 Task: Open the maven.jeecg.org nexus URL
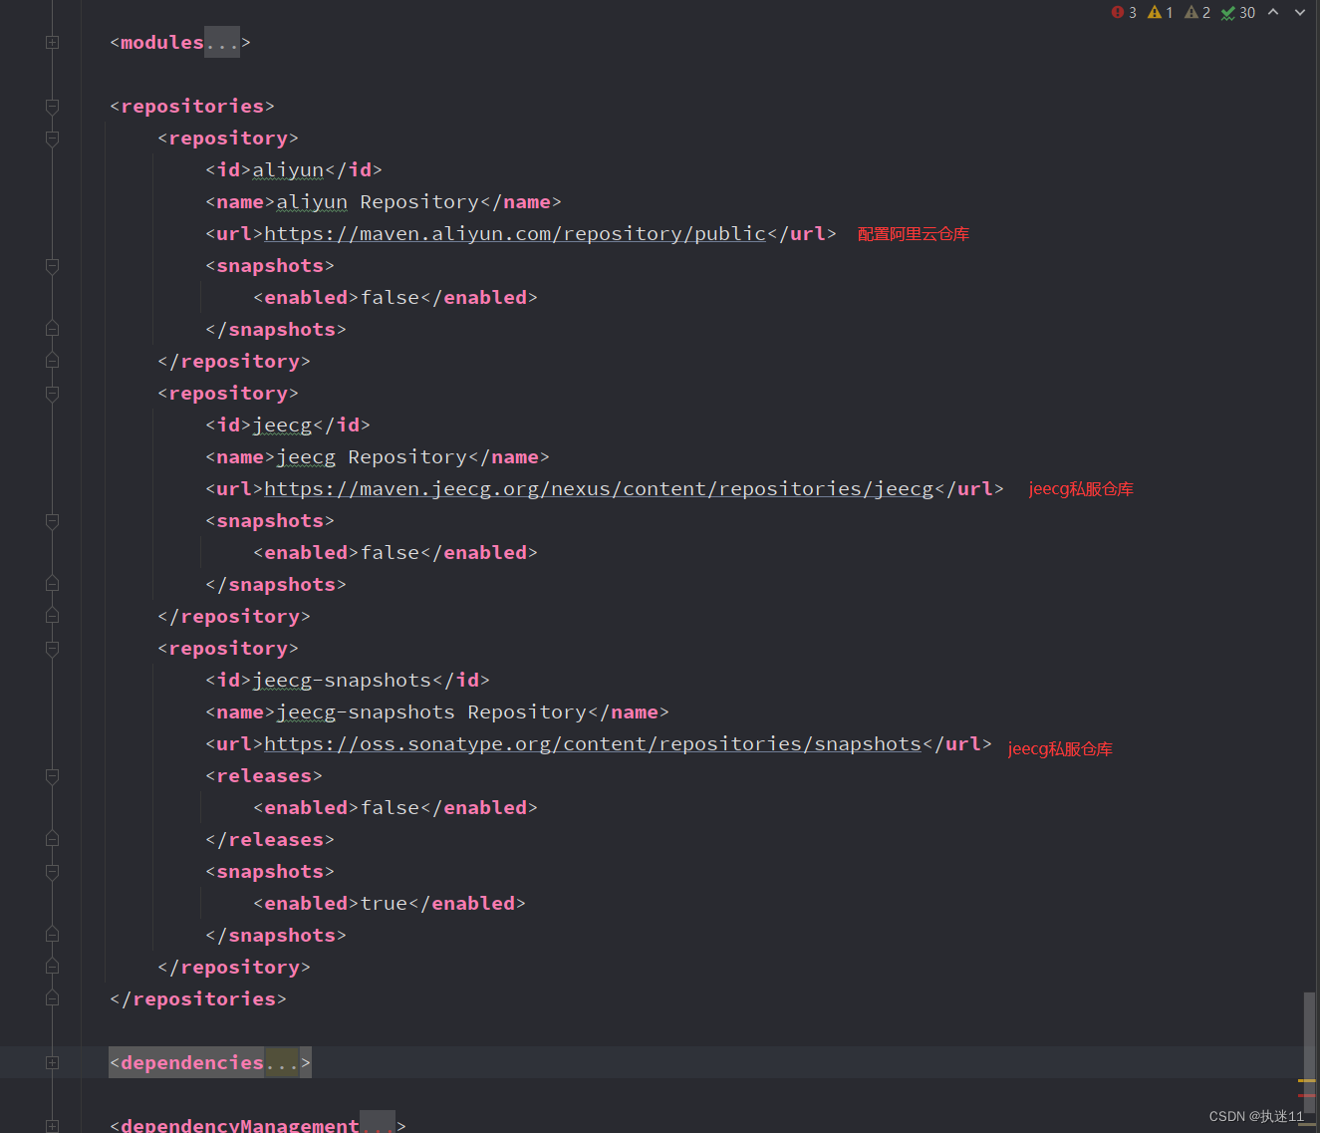599,489
